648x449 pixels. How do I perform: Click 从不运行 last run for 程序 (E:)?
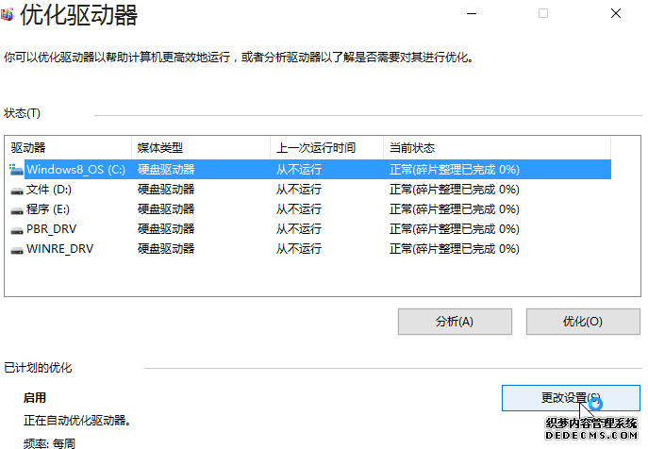point(299,209)
